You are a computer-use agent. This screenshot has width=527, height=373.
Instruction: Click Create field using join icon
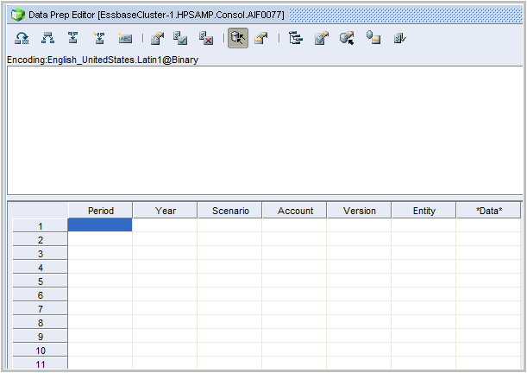tap(99, 38)
